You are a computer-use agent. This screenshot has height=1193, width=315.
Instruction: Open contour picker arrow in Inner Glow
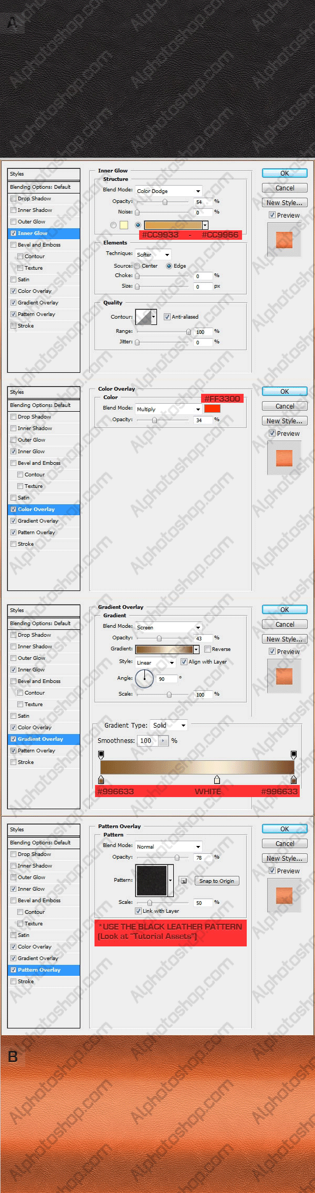click(154, 317)
